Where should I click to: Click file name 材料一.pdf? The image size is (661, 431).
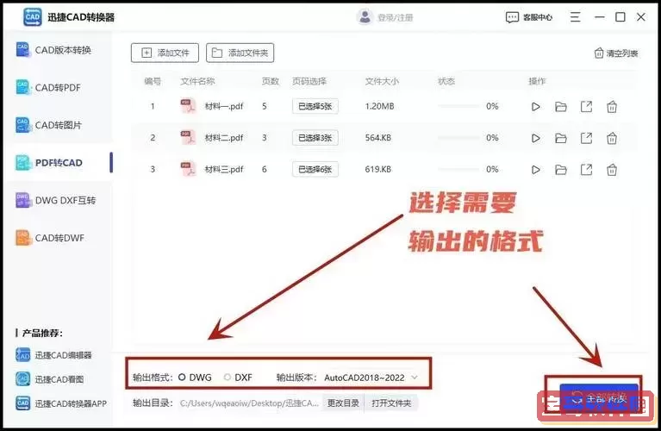[224, 106]
